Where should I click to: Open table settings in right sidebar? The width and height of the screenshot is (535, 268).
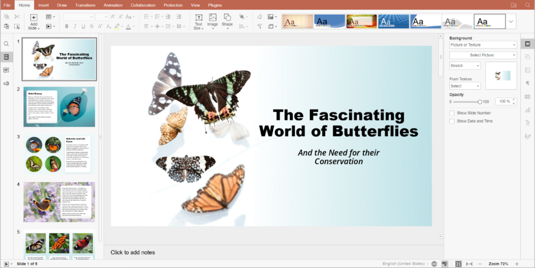(x=527, y=96)
